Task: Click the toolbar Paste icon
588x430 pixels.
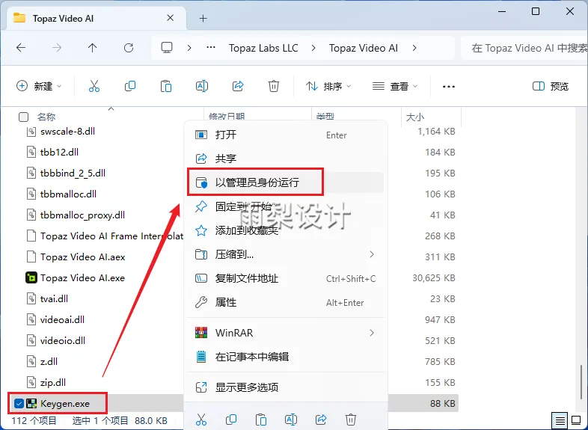Action: click(166, 86)
